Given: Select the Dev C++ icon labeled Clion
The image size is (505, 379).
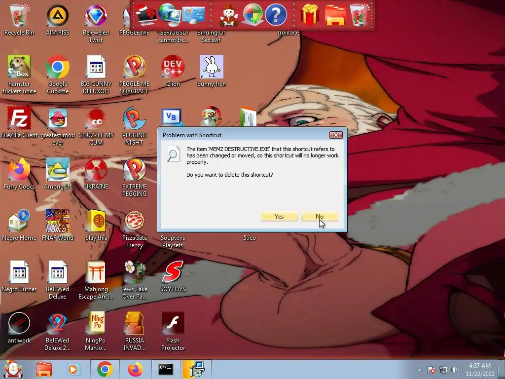Looking at the screenshot, I should pyautogui.click(x=173, y=71).
